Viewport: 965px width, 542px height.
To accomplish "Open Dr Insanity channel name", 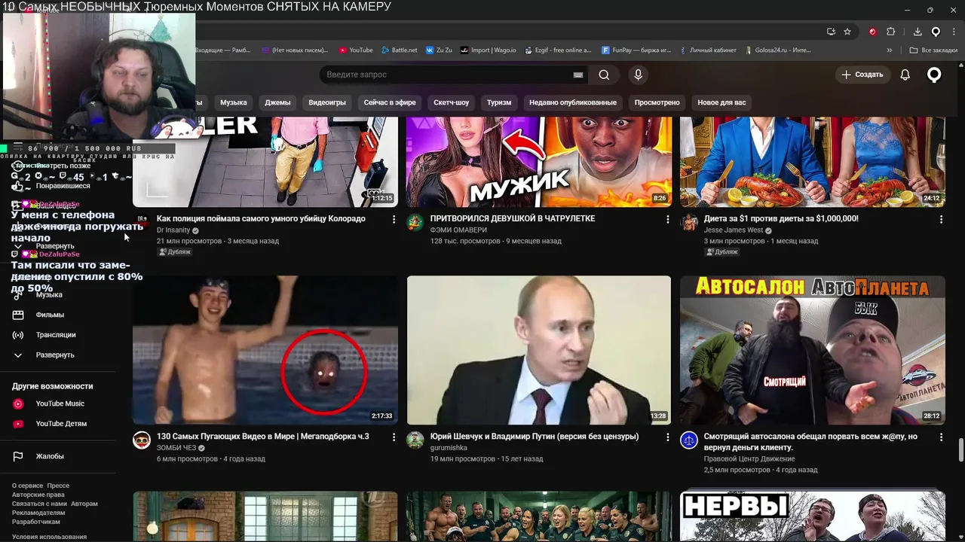I will pyautogui.click(x=173, y=230).
